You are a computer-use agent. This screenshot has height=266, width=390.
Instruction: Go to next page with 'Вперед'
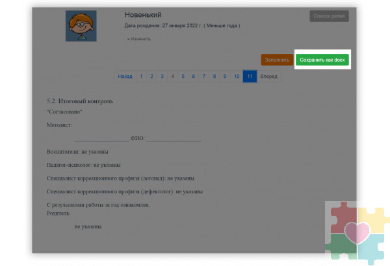(x=268, y=76)
